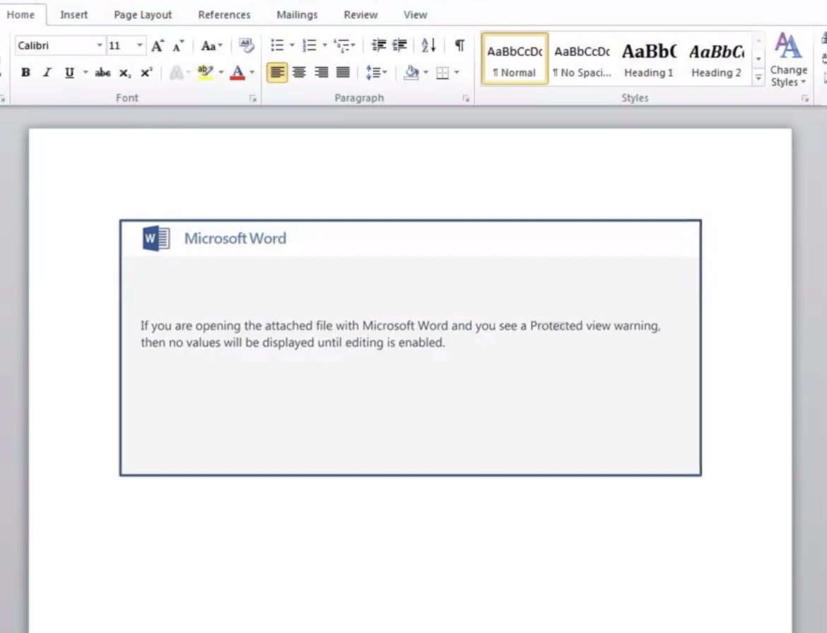
Task: Open the Page Layout tab
Action: (143, 15)
